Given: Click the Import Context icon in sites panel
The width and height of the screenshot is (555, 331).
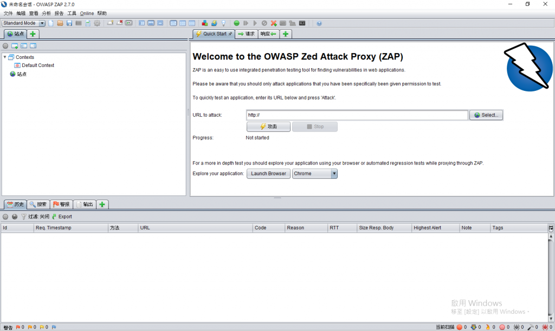Looking at the screenshot, I should (24, 46).
